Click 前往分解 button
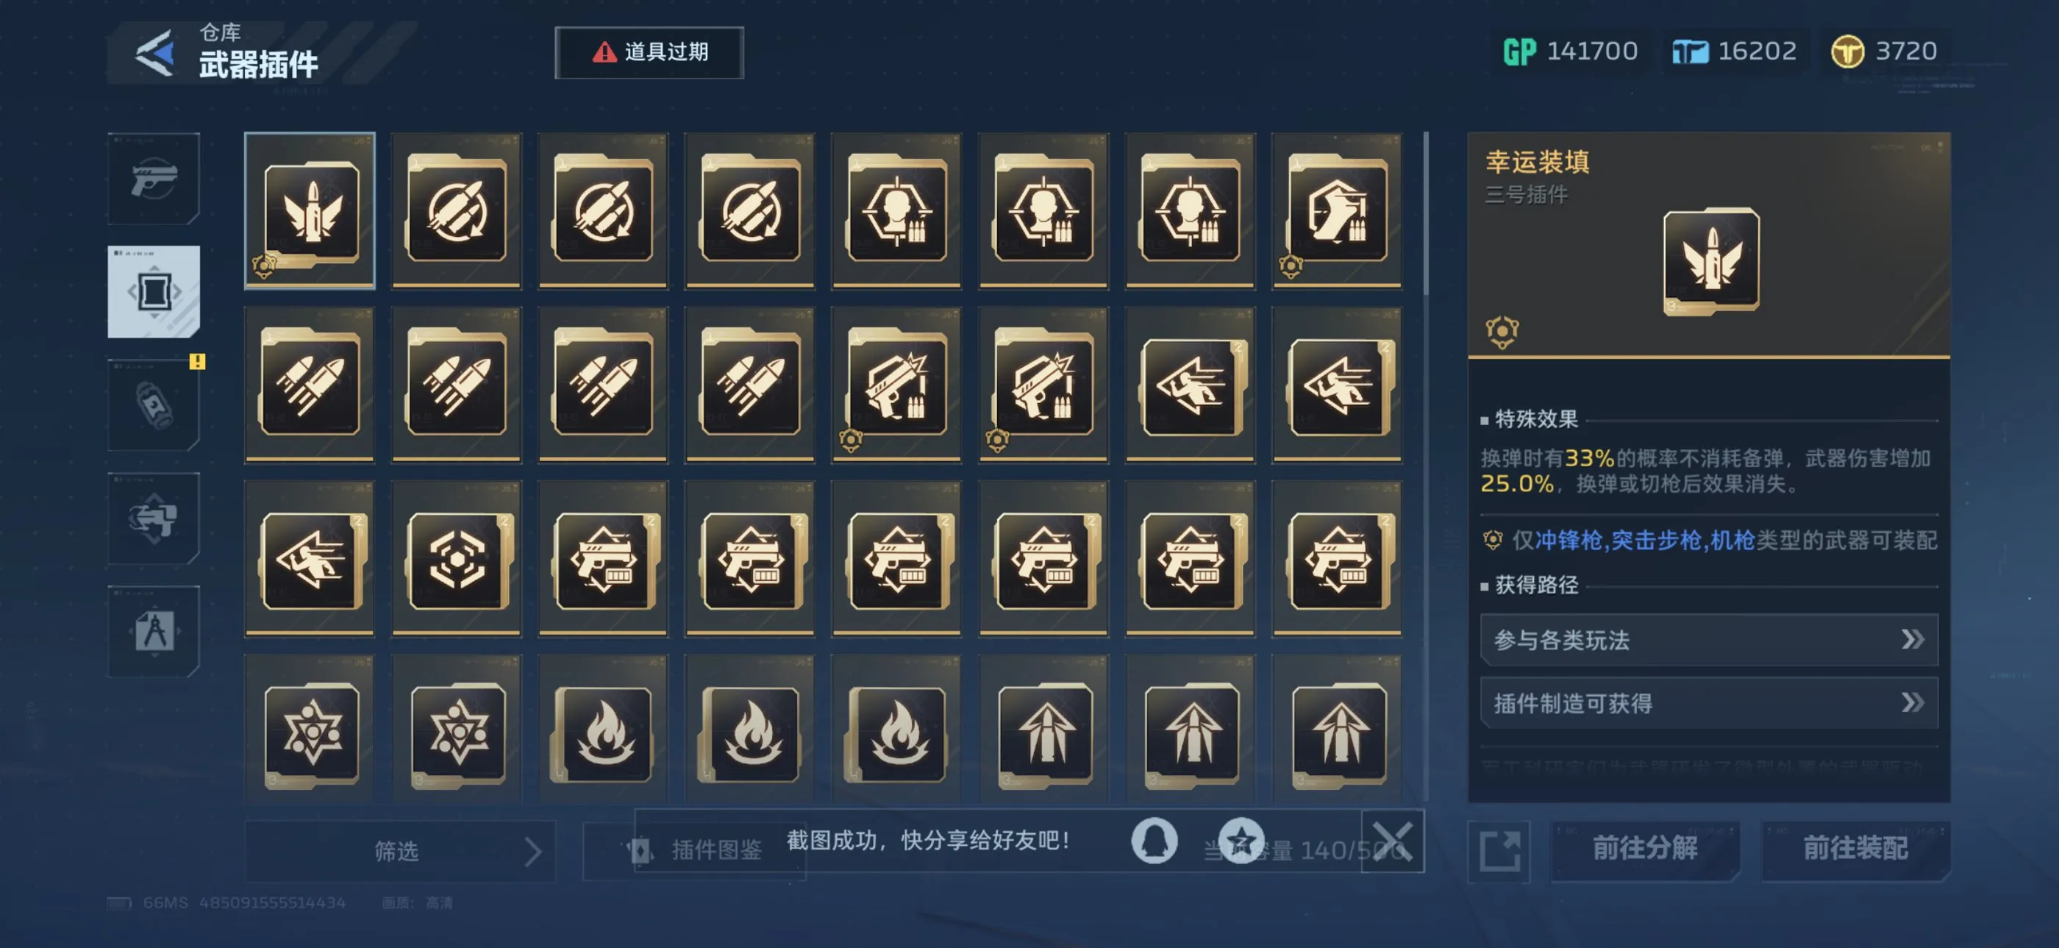Image resolution: width=2059 pixels, height=948 pixels. (1645, 849)
